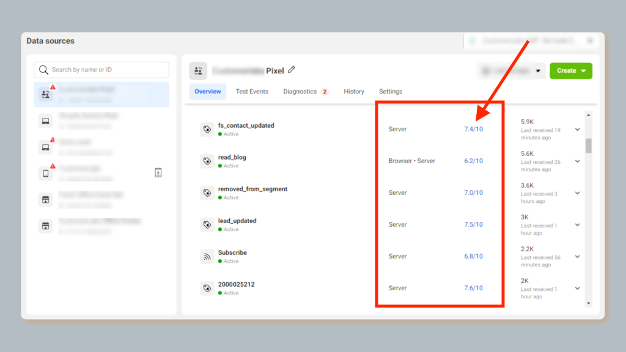Image resolution: width=626 pixels, height=352 pixels.
Task: Click the fs_contact_updated event name
Action: pyautogui.click(x=246, y=125)
